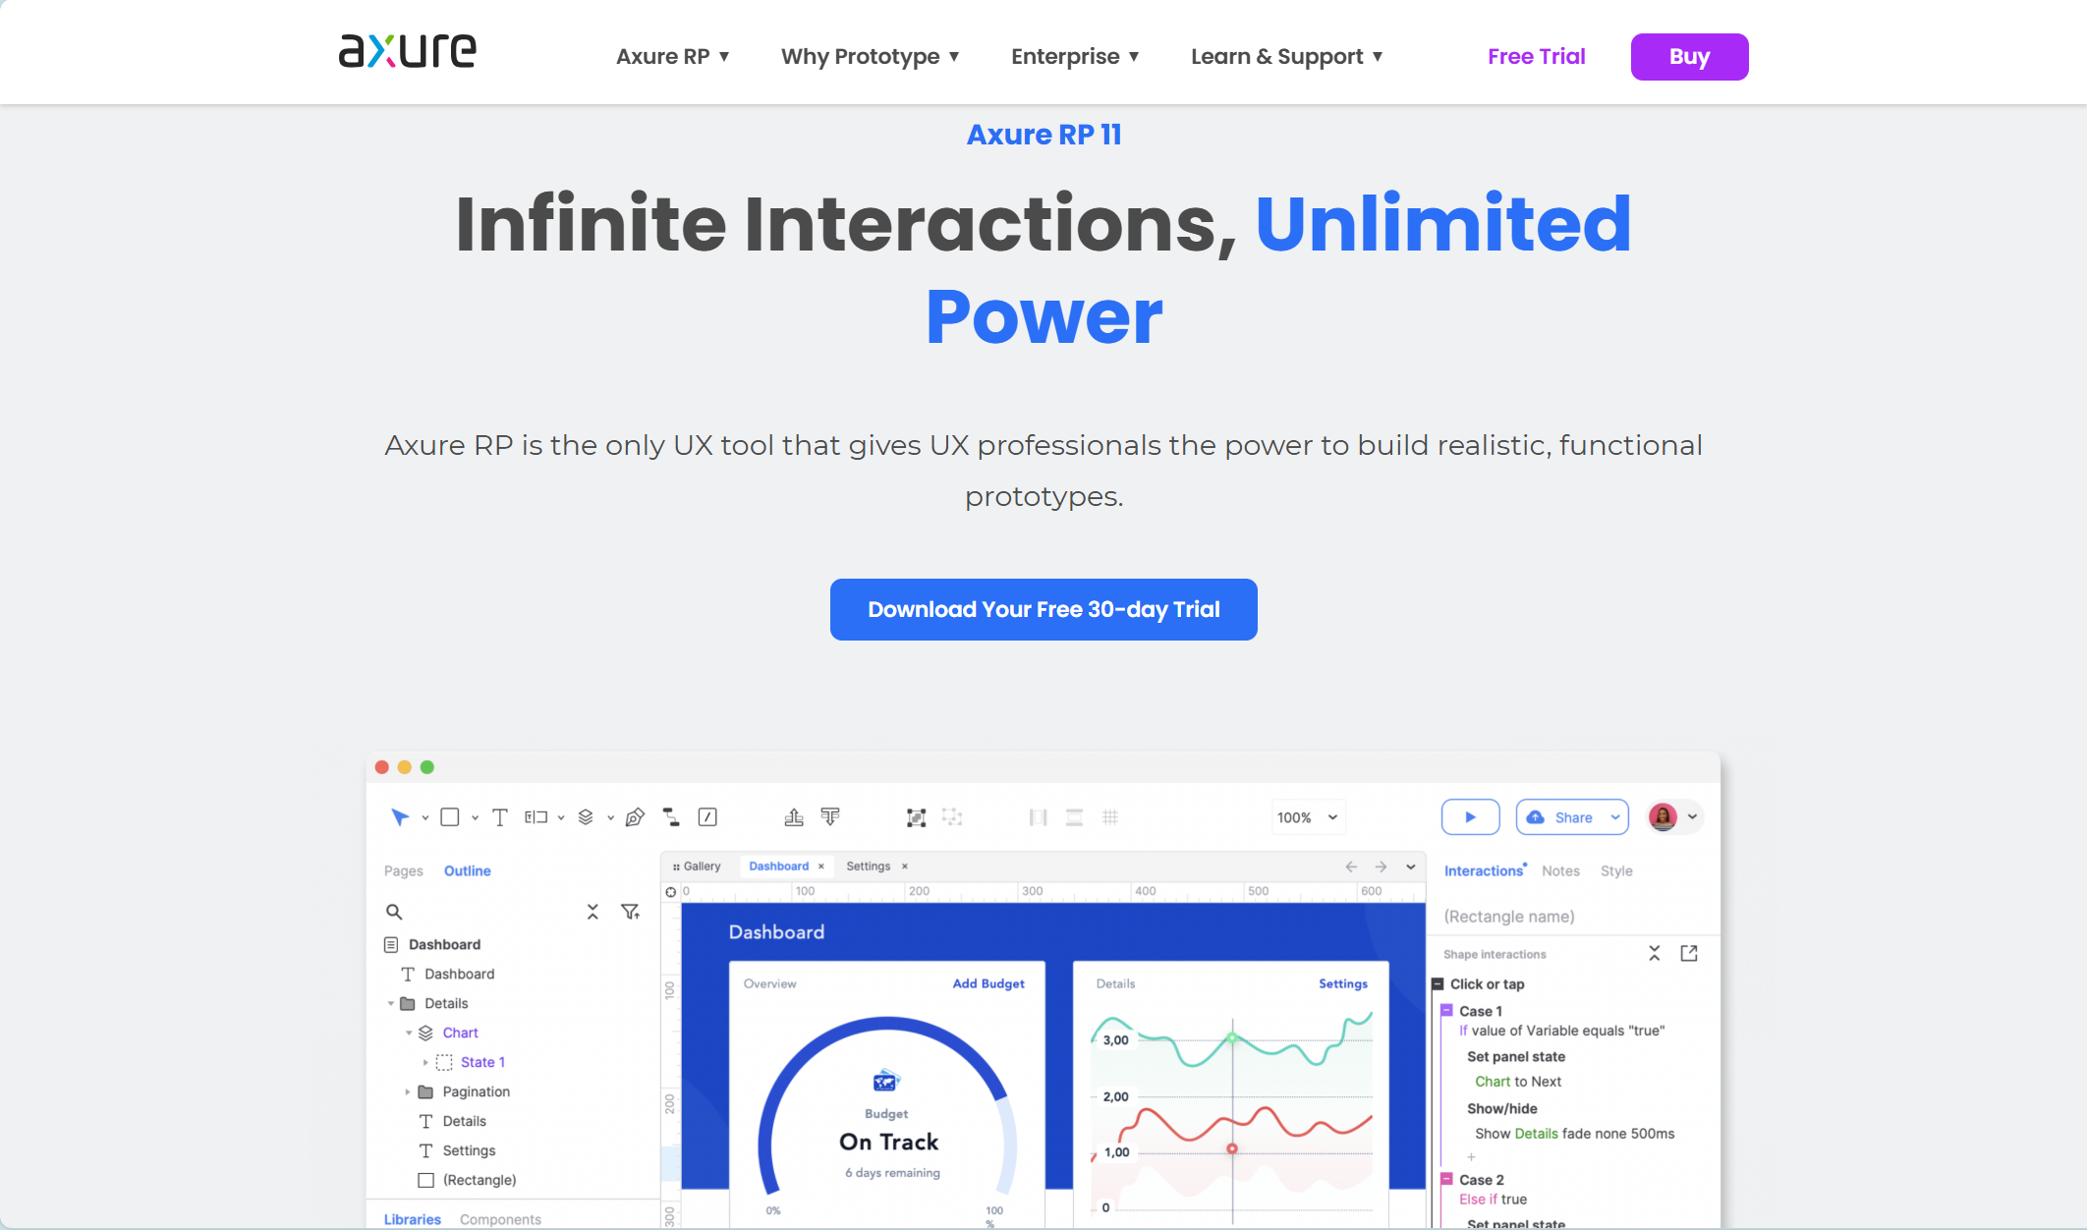Click the sort and filter funnel icon

[x=631, y=912]
